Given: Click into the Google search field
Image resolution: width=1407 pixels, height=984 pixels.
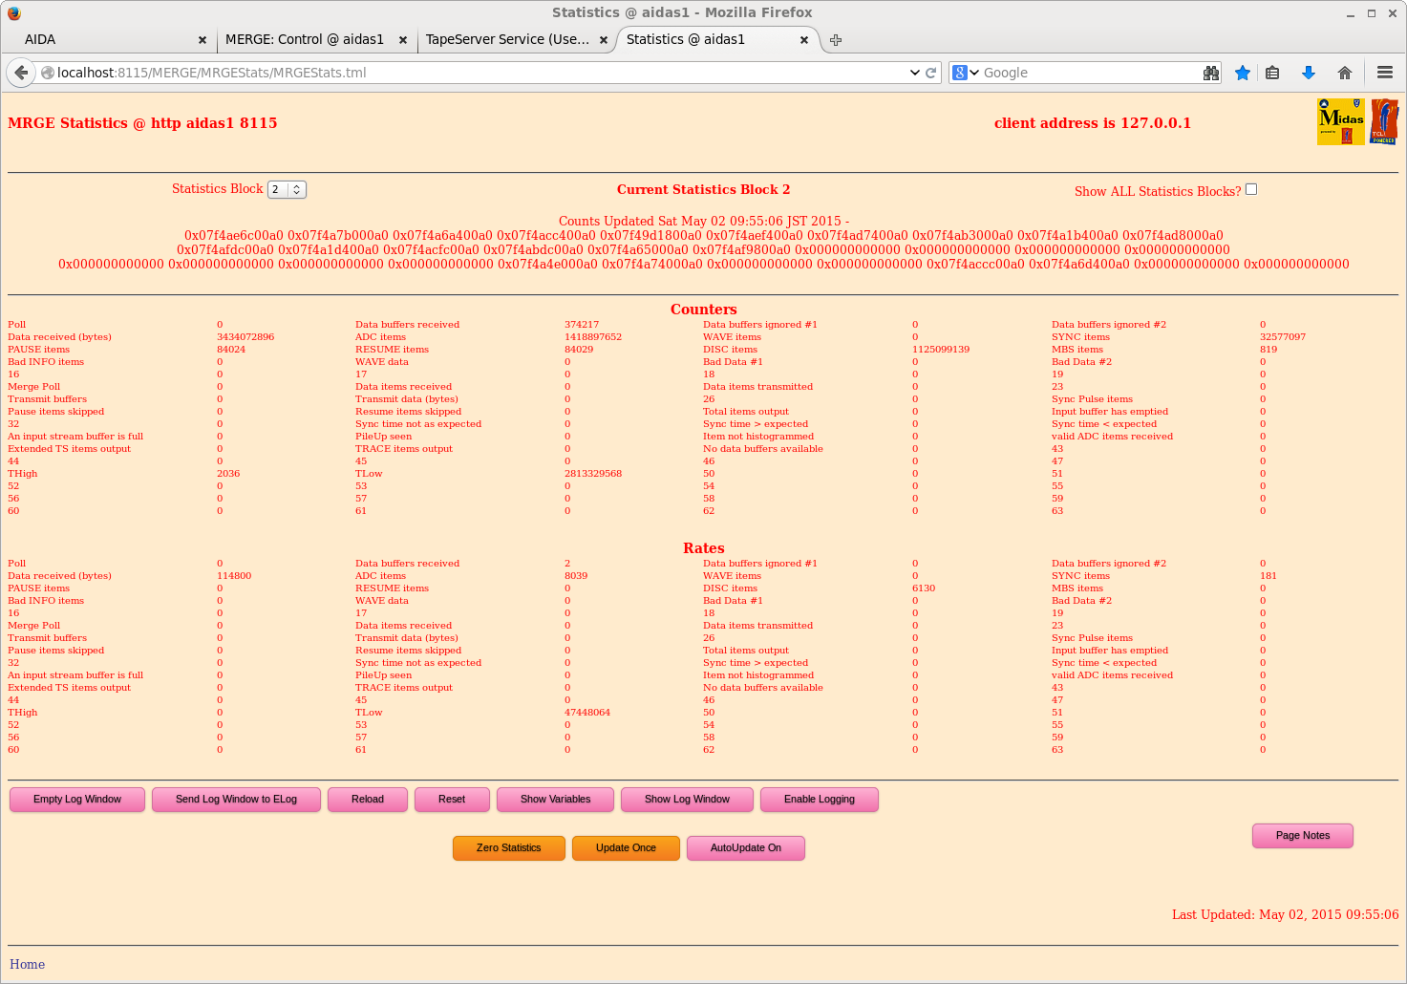Looking at the screenshot, I should coord(1089,73).
